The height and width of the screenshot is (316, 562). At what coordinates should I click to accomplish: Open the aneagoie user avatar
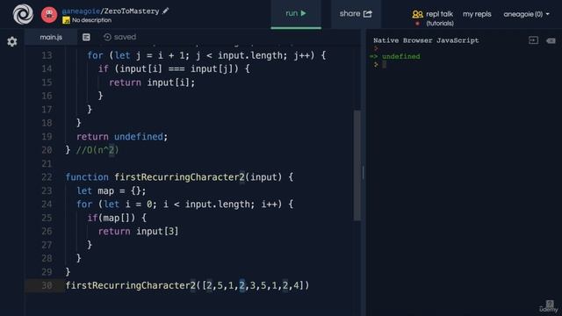(49, 15)
